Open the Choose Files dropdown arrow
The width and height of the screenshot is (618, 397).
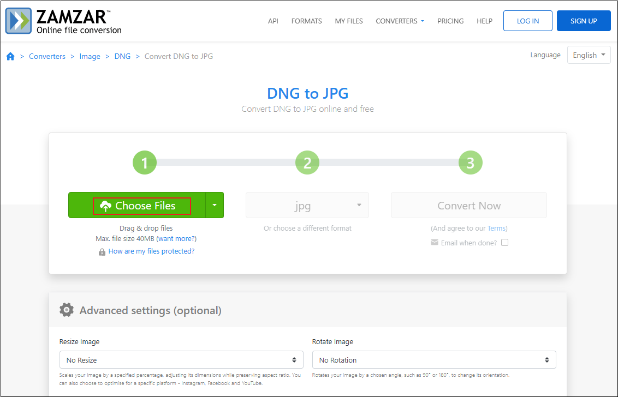[x=215, y=205]
